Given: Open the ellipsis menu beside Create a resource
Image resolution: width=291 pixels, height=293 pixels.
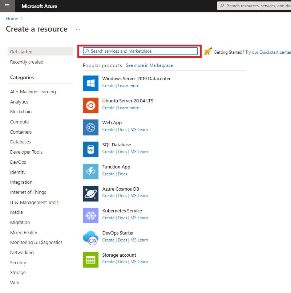Looking at the screenshot, I should click(x=78, y=29).
